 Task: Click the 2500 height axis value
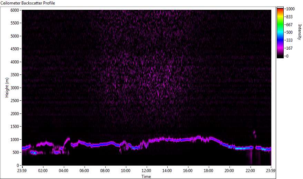click(15, 101)
